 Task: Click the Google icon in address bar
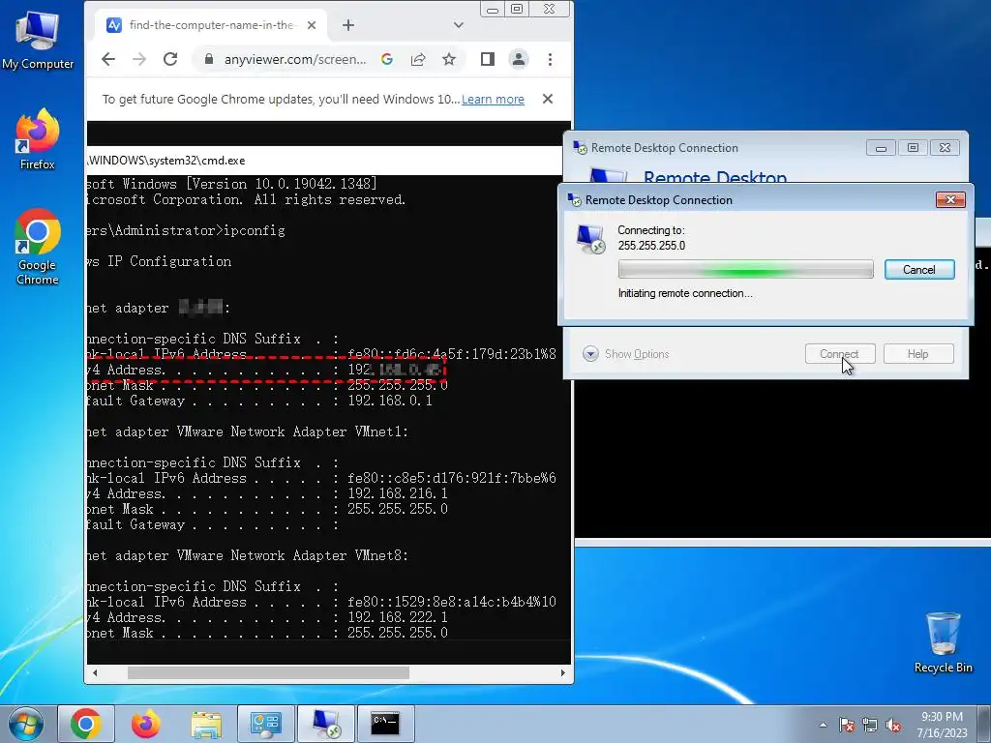point(387,59)
